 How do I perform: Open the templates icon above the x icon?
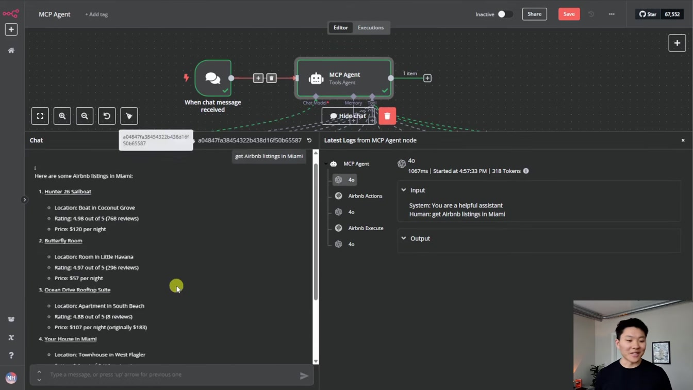tap(11, 319)
